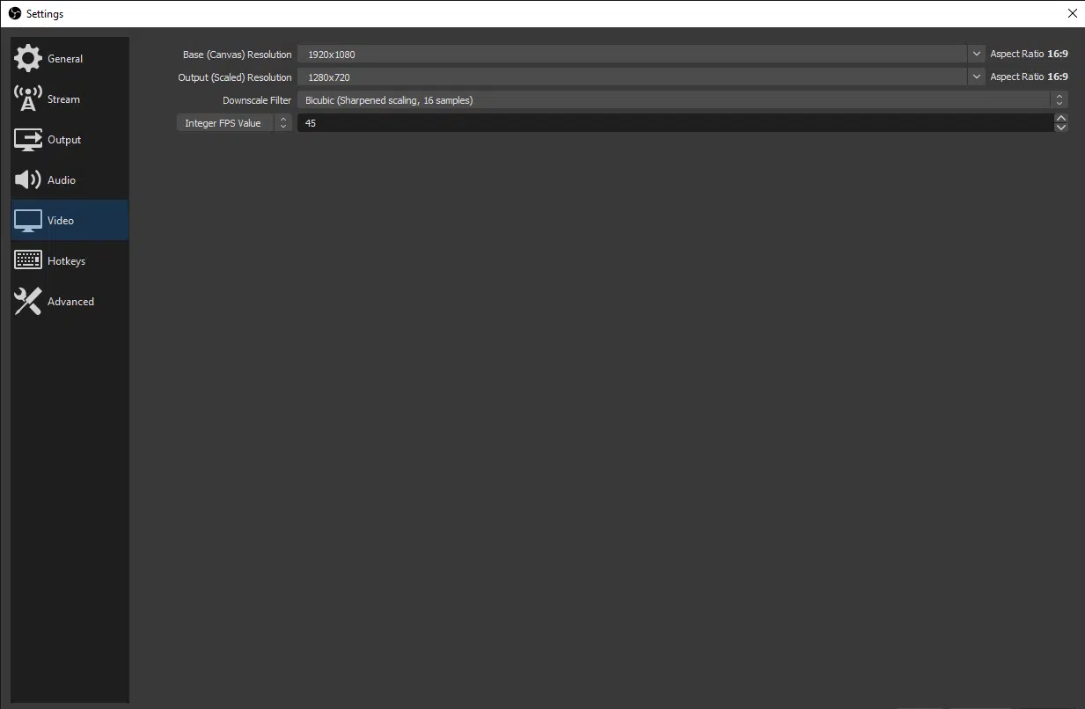Image resolution: width=1085 pixels, height=709 pixels.
Task: Open Hotkeys settings tab
Action: click(x=70, y=260)
